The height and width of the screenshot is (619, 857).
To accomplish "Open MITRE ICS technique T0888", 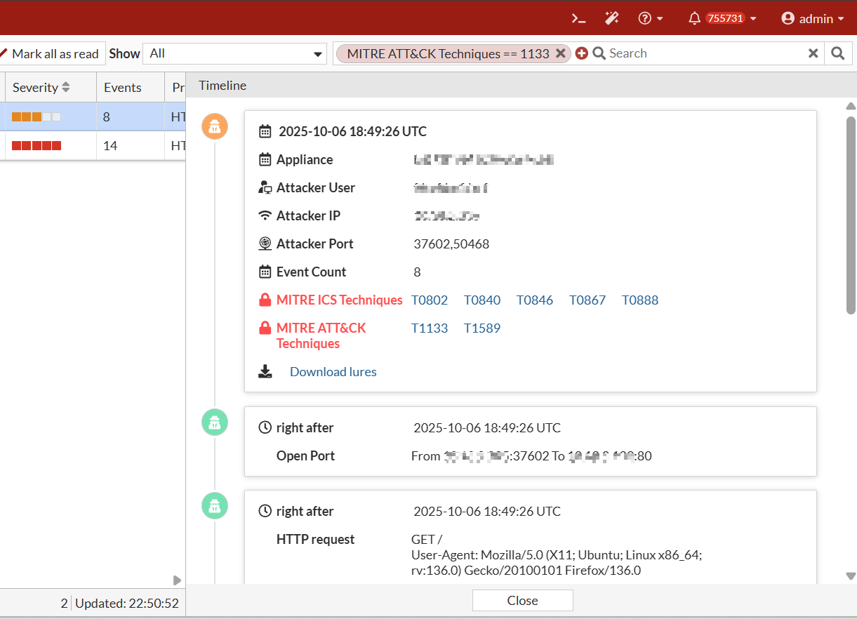I will 640,300.
